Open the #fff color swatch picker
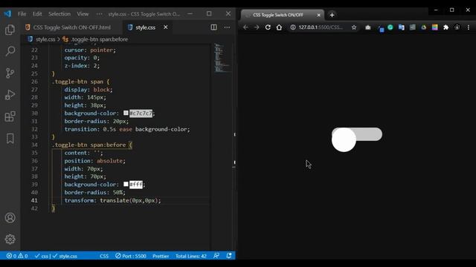476x267 pixels. click(x=126, y=184)
